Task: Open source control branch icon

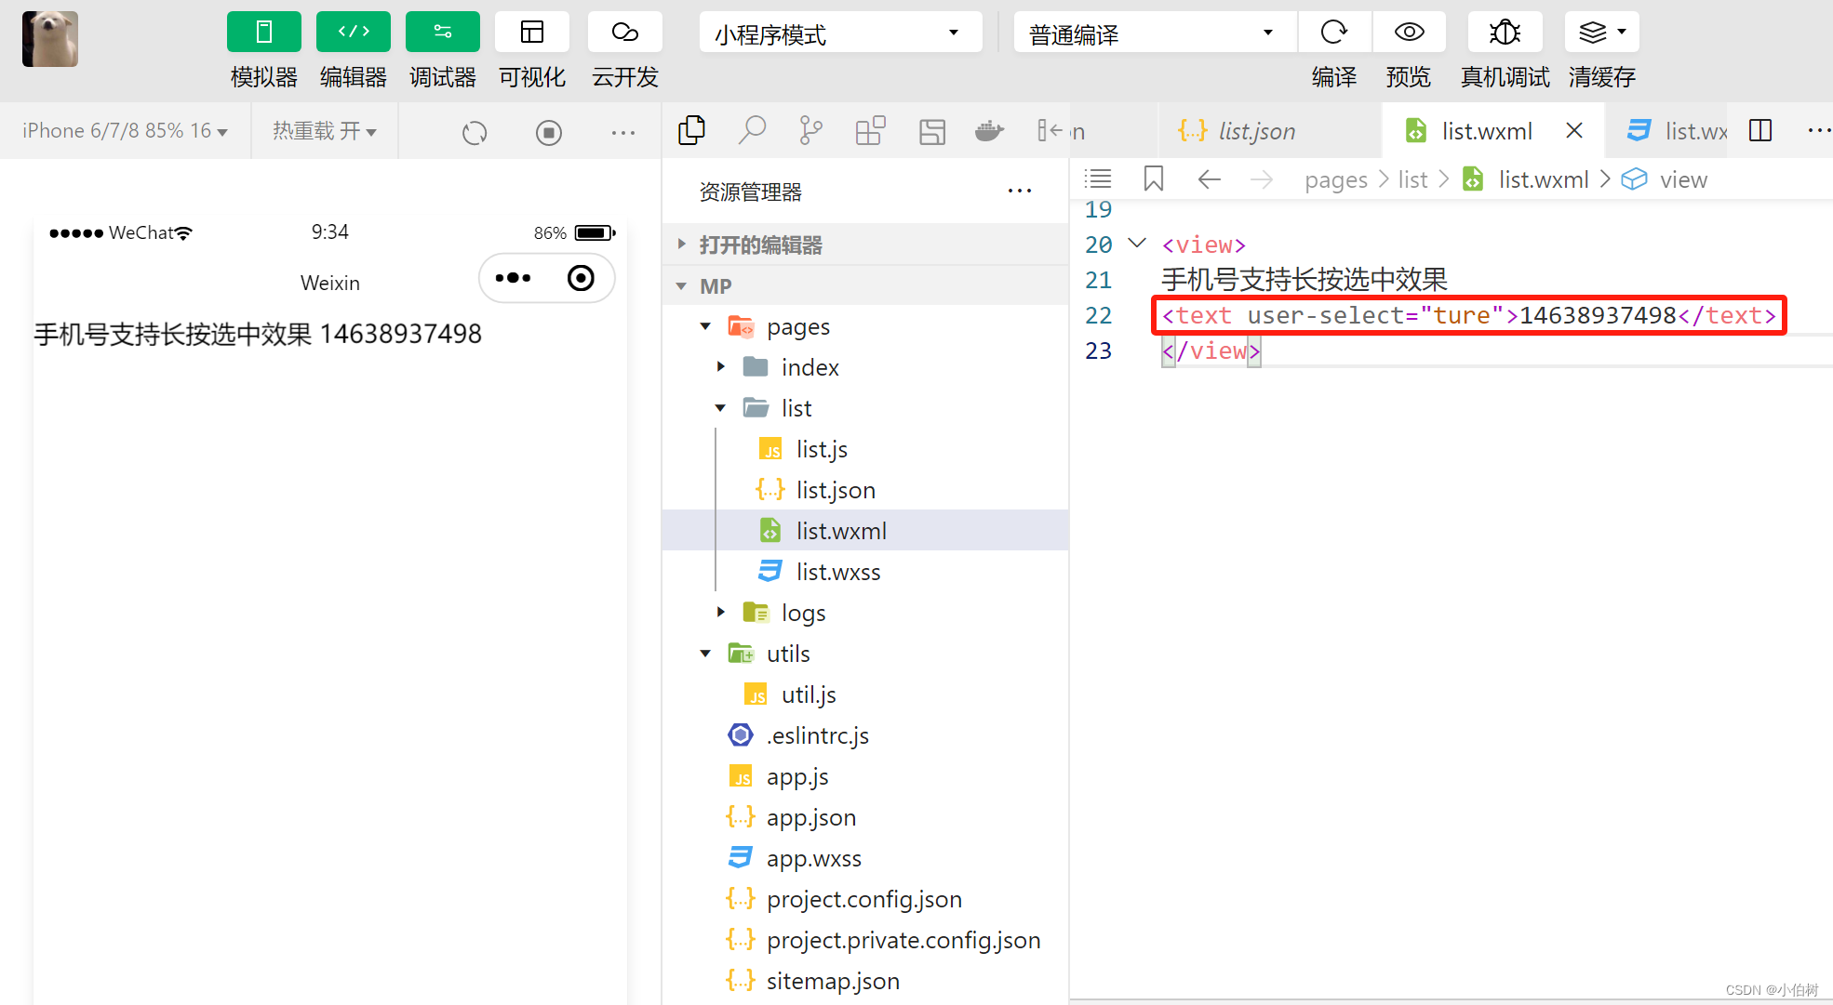Action: tap(810, 131)
